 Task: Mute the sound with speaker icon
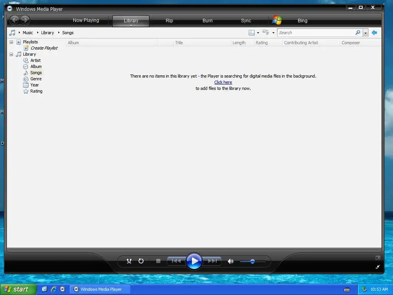coord(230,261)
